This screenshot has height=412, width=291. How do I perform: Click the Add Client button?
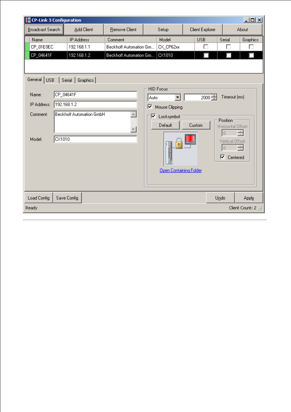84,30
